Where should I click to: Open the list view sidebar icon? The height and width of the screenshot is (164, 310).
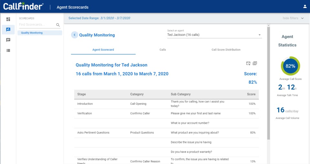pyautogui.click(x=8, y=50)
